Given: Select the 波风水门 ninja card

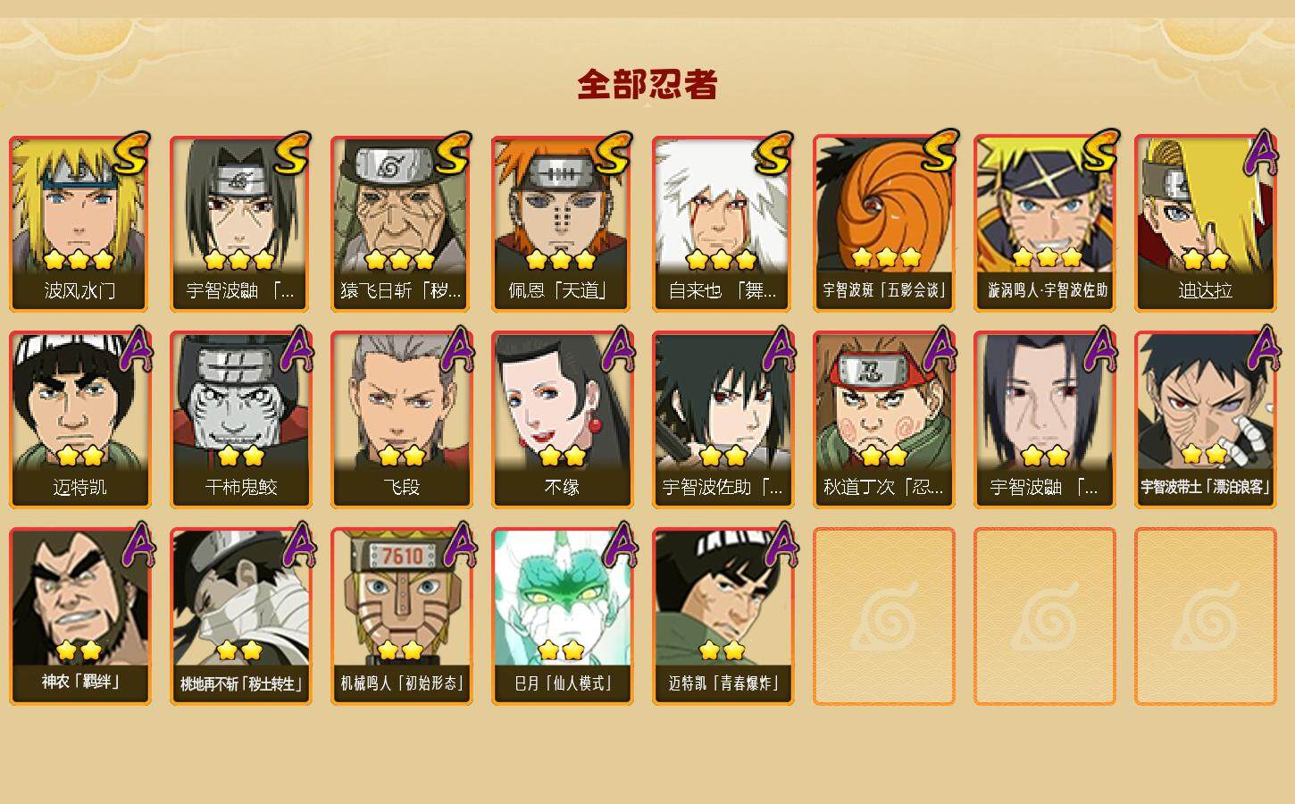Looking at the screenshot, I should click(x=79, y=223).
